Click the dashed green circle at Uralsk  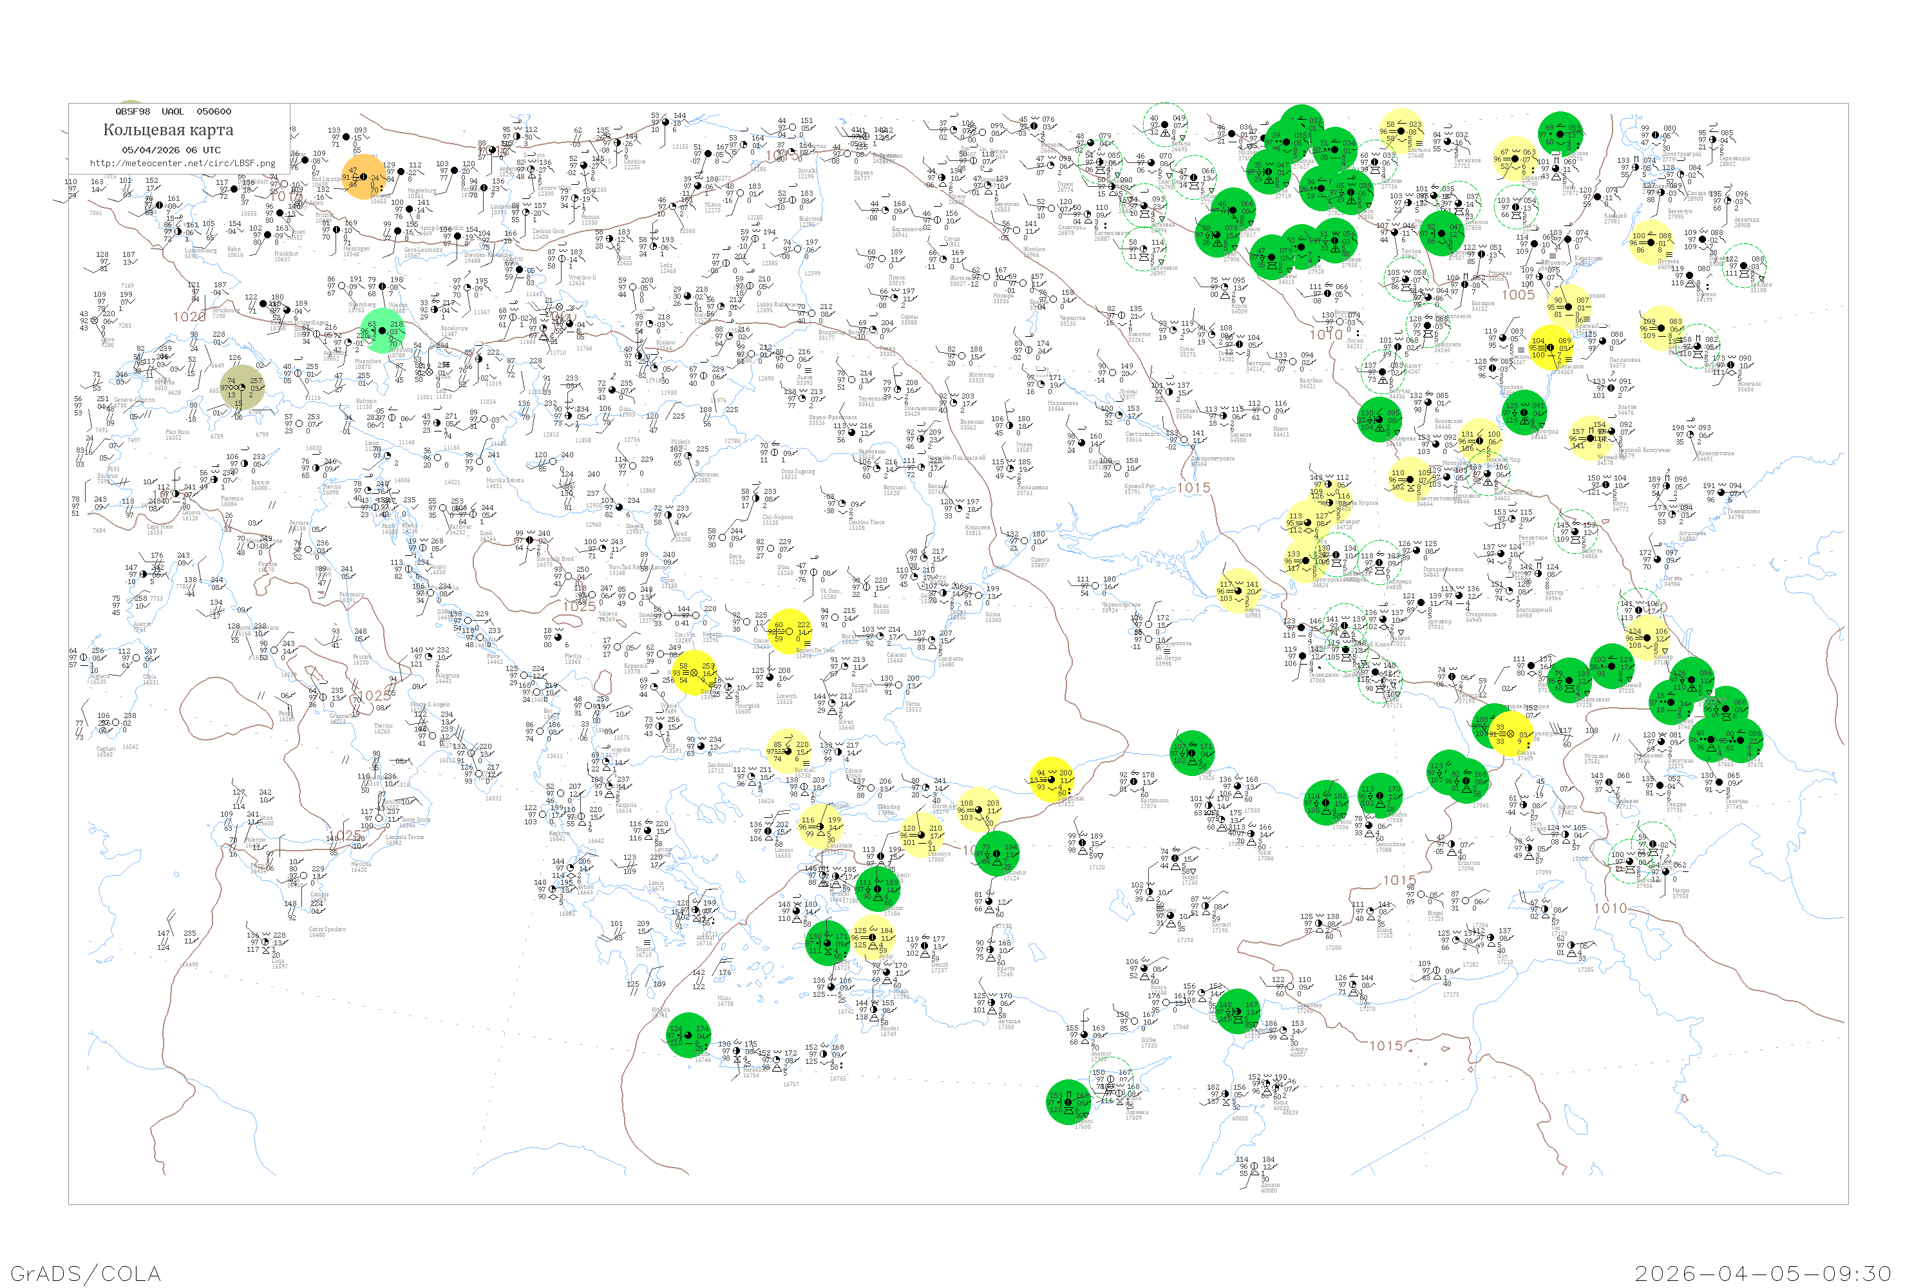pos(1744,266)
